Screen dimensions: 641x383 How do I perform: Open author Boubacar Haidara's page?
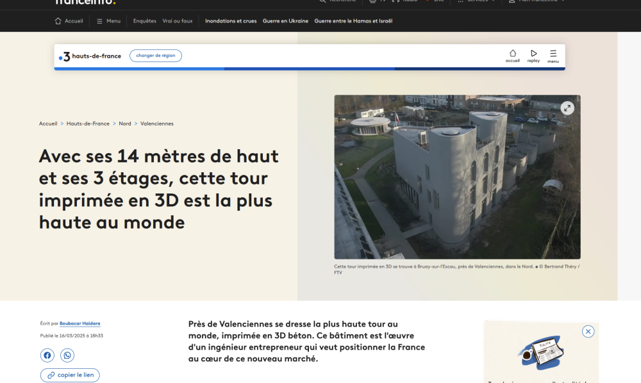[x=80, y=323]
